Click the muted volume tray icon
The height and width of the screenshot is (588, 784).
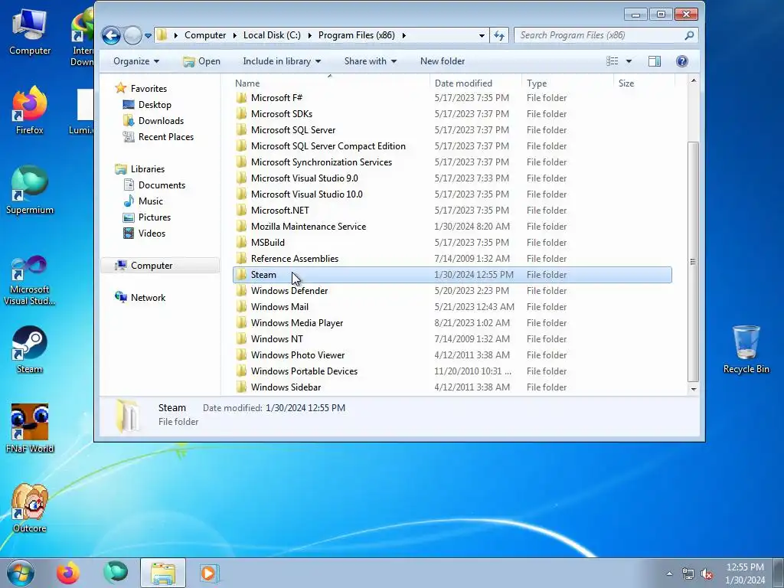707,573
